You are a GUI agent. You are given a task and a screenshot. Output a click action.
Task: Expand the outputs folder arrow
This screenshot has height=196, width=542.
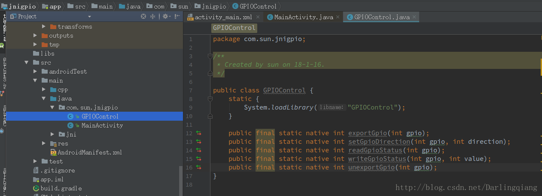point(35,36)
